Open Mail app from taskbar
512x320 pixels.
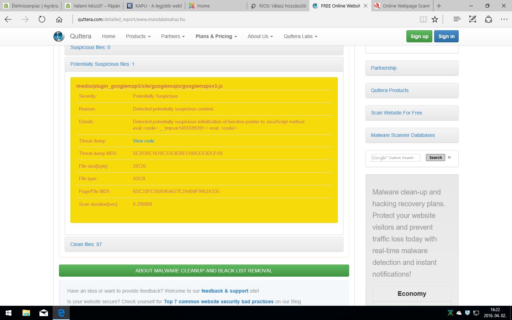click(x=43, y=313)
